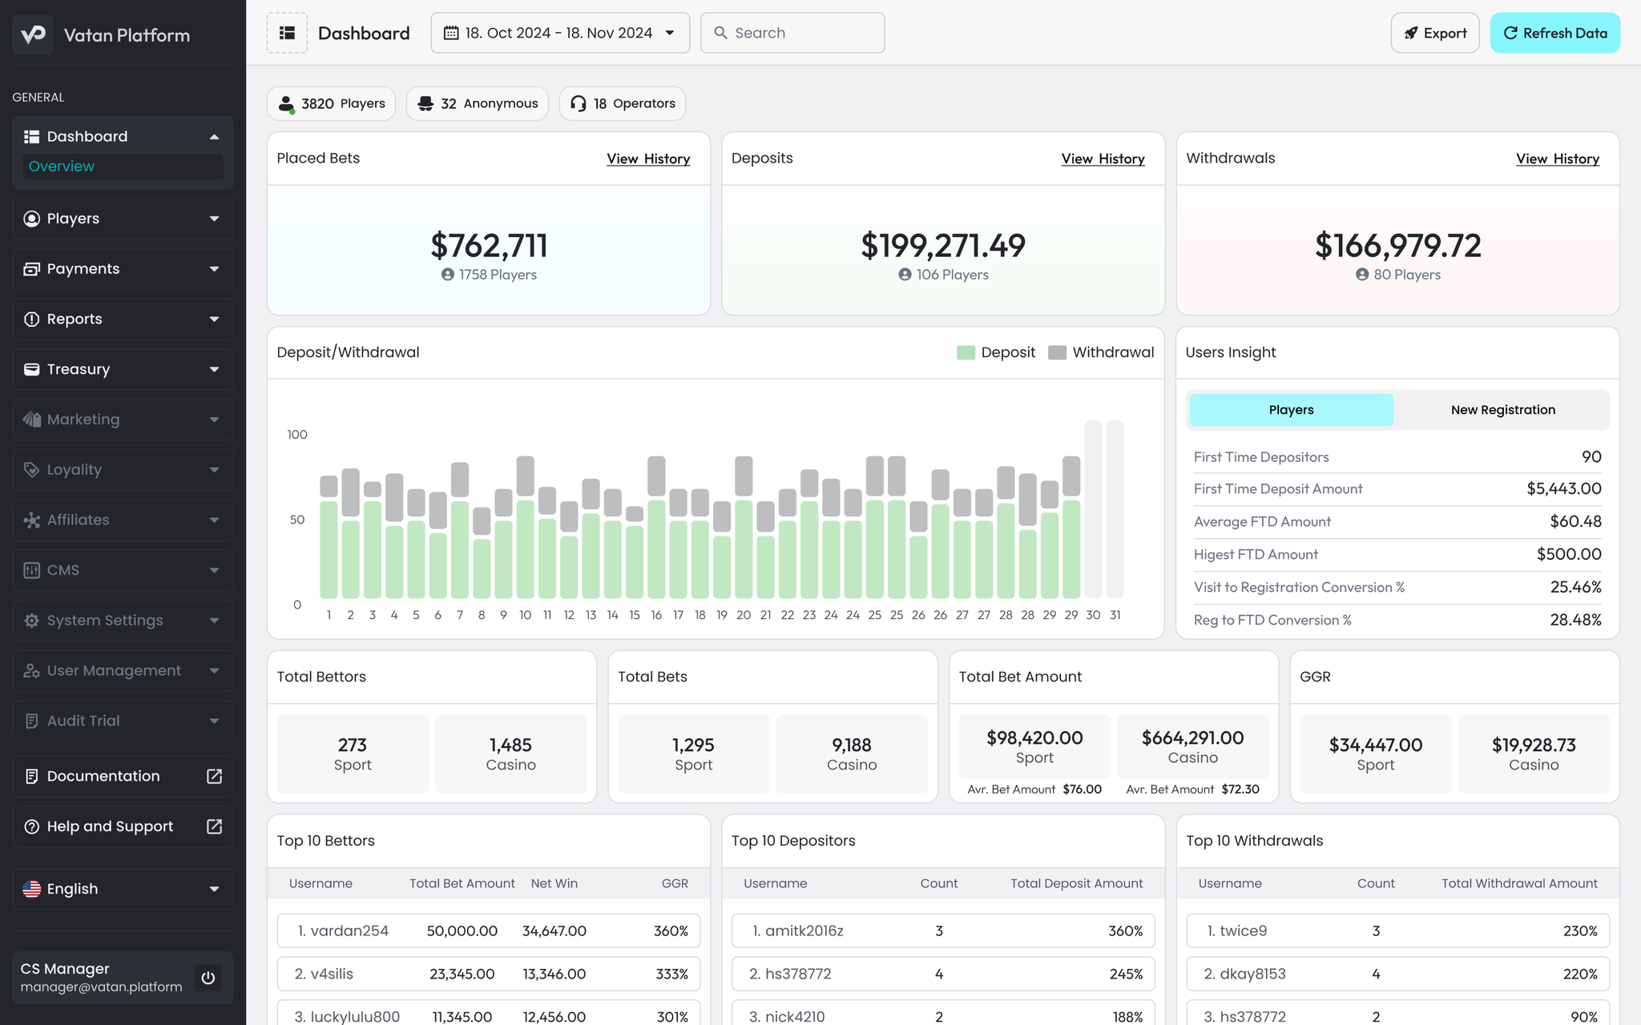Viewport: 1641px width, 1025px height.
Task: Click the Vatan Platform logo icon
Action: (x=33, y=34)
